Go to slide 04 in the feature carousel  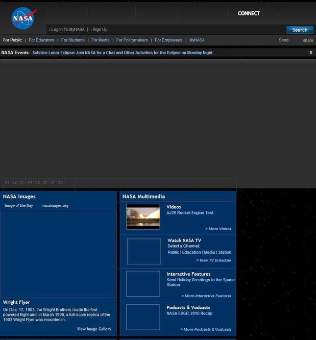(x=30, y=182)
